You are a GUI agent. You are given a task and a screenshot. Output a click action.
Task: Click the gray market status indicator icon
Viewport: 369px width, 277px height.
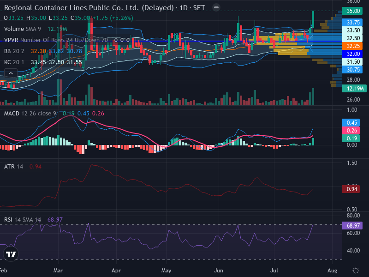(x=216, y=7)
